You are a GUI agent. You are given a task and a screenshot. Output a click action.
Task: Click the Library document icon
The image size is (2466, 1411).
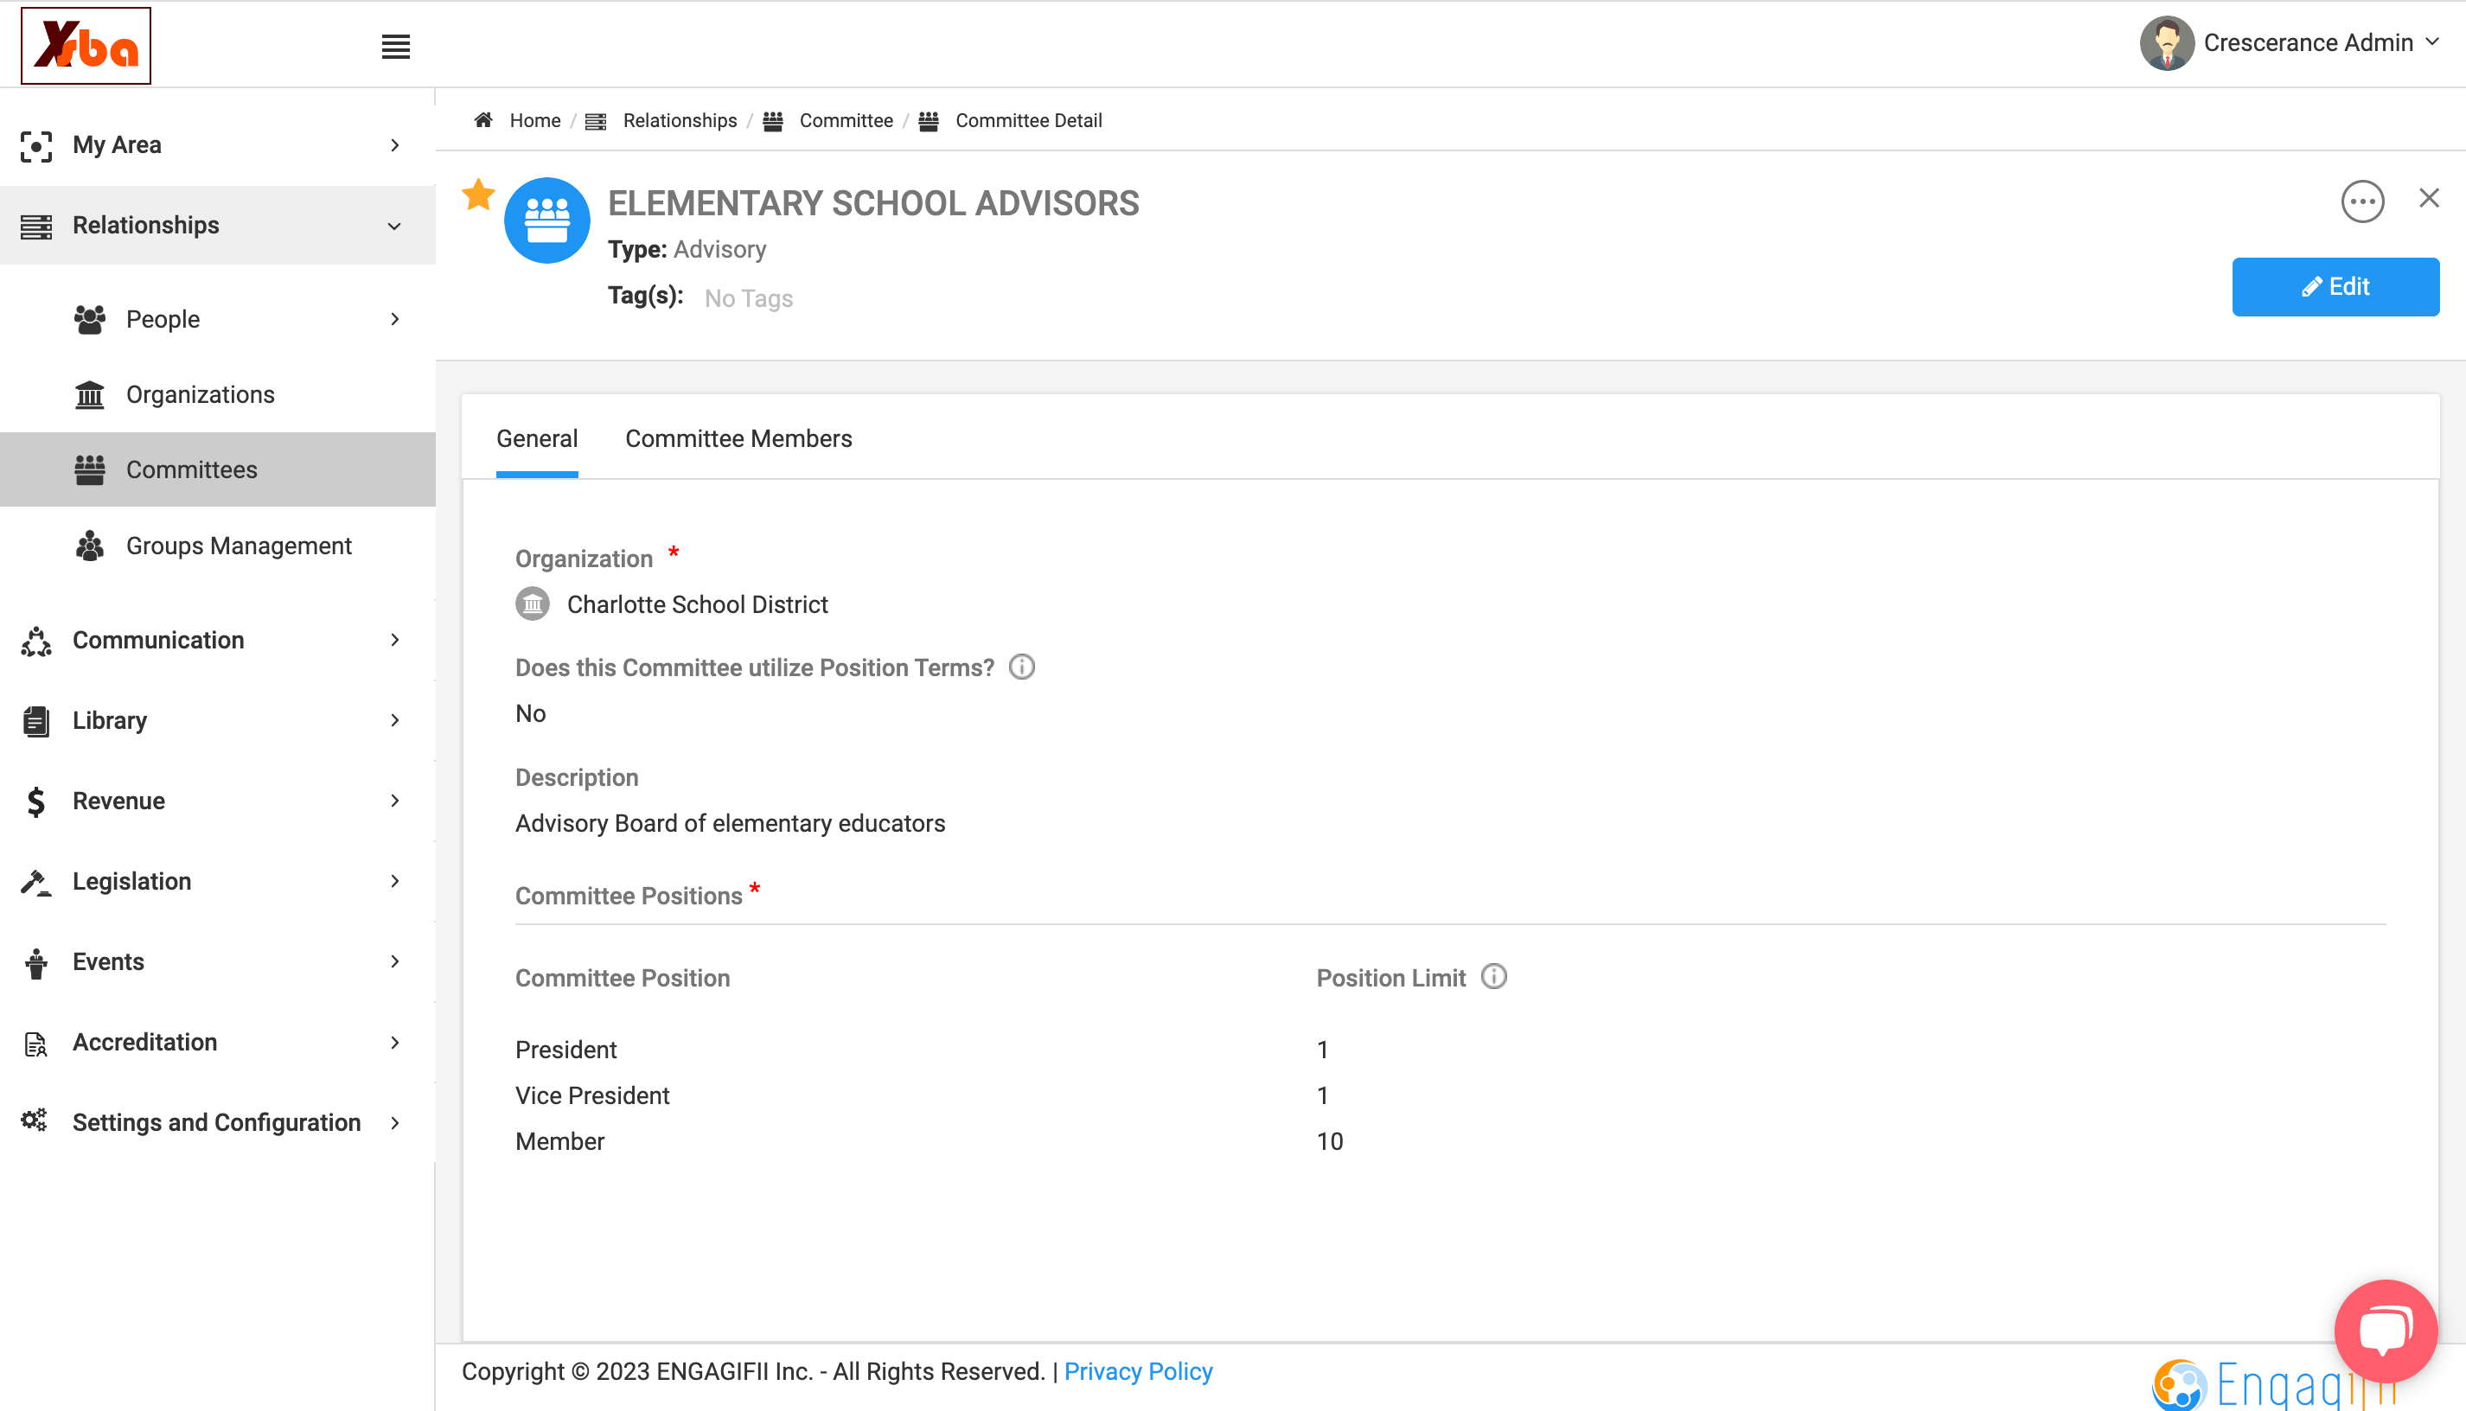tap(35, 721)
